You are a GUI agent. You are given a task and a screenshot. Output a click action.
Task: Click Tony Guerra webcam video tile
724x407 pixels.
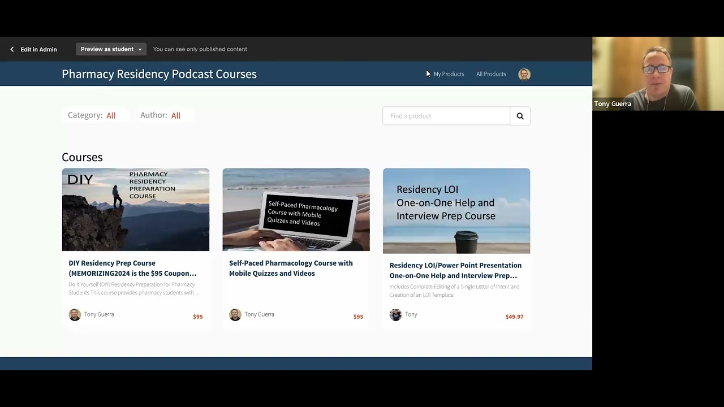click(x=658, y=73)
